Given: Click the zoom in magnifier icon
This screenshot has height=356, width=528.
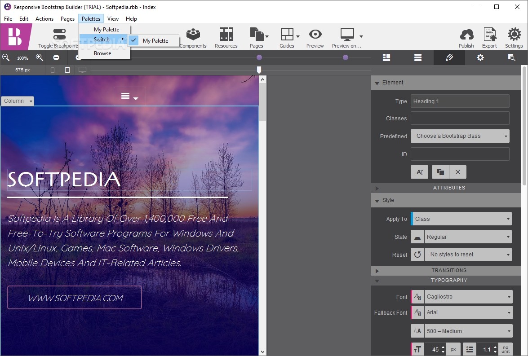Looking at the screenshot, I should pyautogui.click(x=40, y=57).
